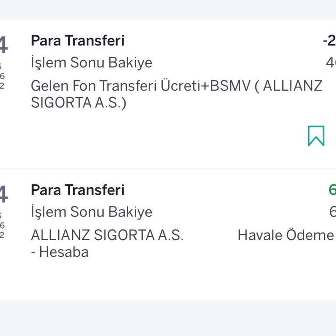Screen dimensions: 336x336
Task: Tap the SIGORTA A.S.) second description line
Action: (78, 103)
